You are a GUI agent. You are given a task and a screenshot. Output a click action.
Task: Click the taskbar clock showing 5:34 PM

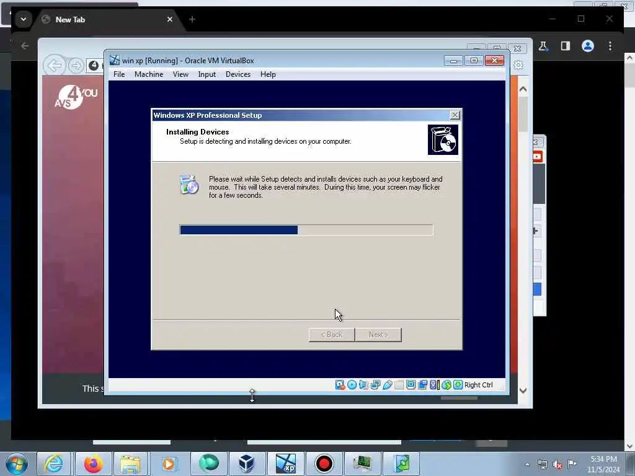[603, 464]
